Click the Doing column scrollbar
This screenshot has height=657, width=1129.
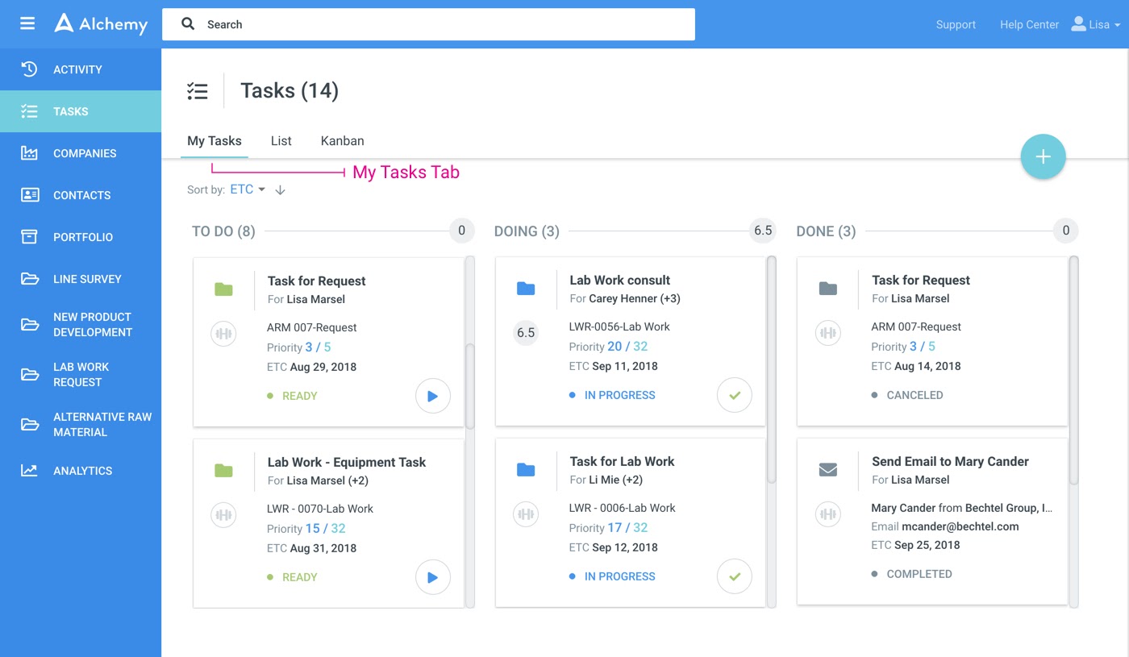(x=772, y=369)
